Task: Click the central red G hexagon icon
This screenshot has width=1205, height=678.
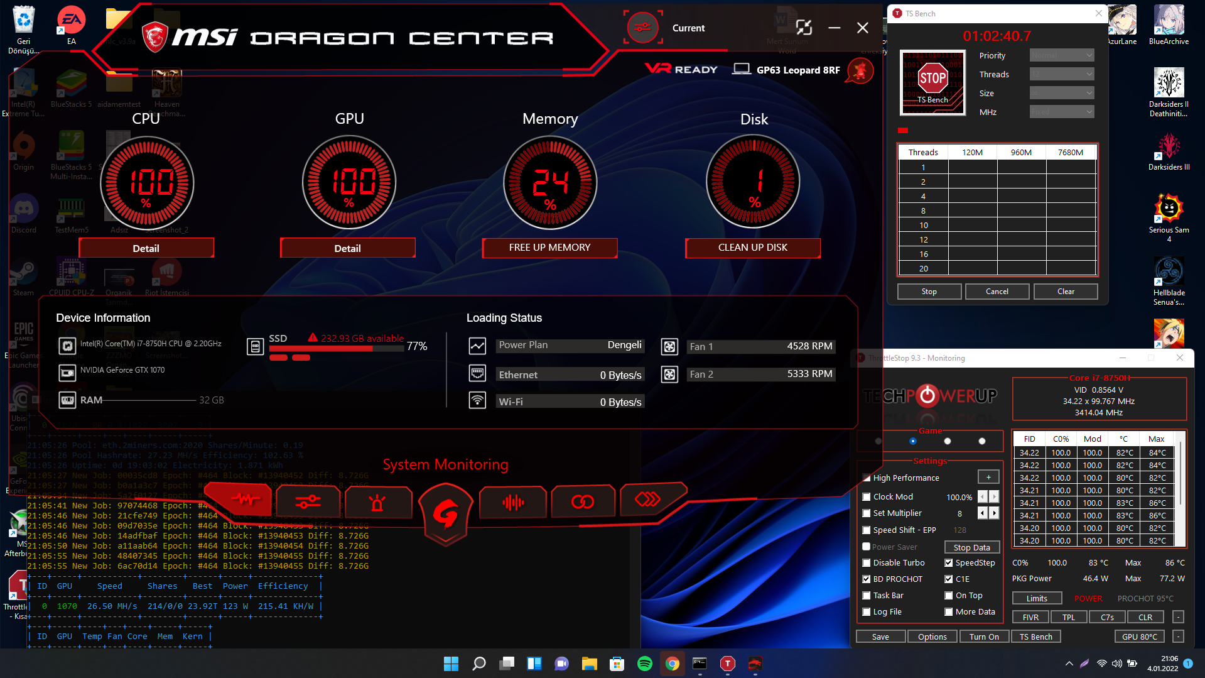Action: [x=445, y=515]
